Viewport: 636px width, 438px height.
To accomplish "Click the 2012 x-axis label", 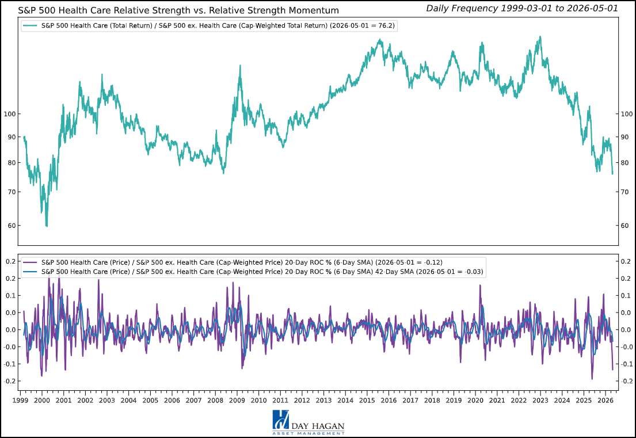I will pyautogui.click(x=302, y=400).
